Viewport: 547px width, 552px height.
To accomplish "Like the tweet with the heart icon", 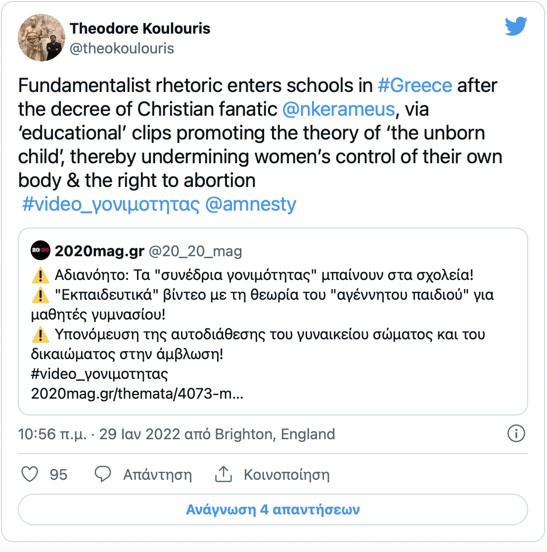I will tap(30, 474).
